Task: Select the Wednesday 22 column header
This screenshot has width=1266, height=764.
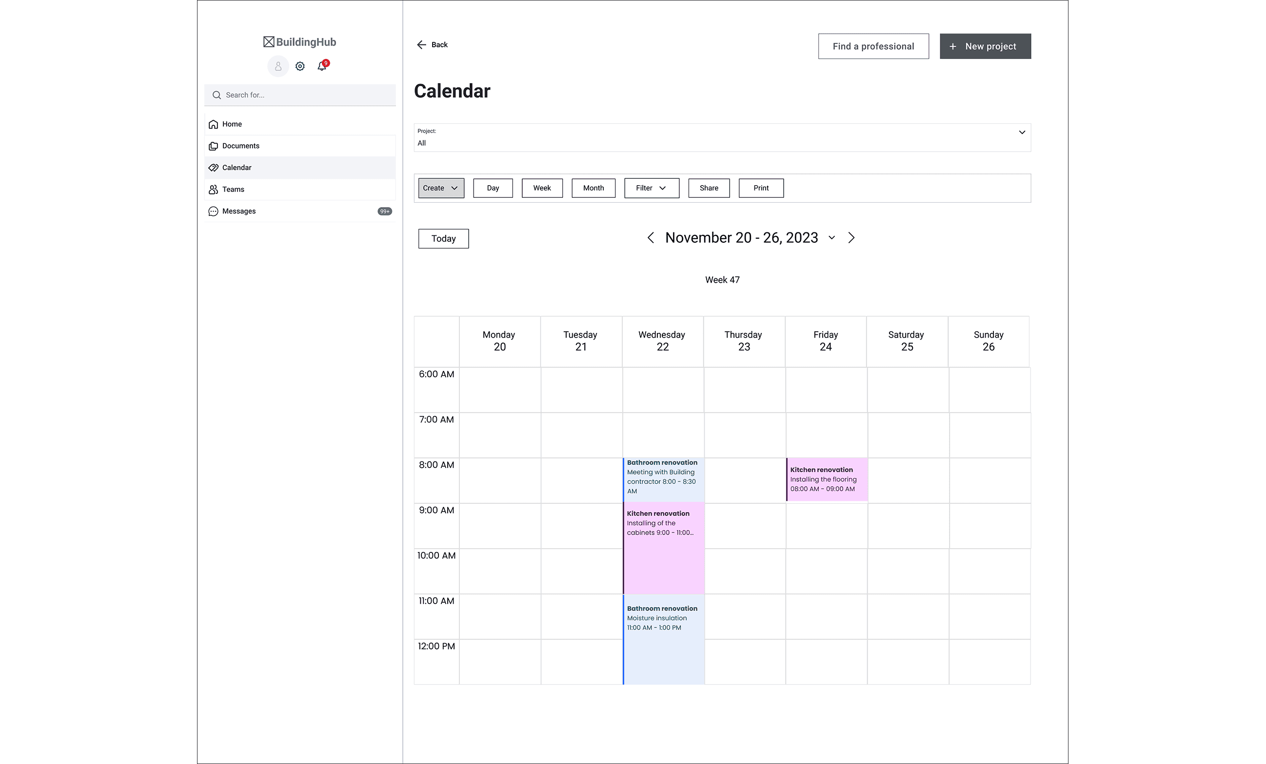Action: (x=663, y=342)
